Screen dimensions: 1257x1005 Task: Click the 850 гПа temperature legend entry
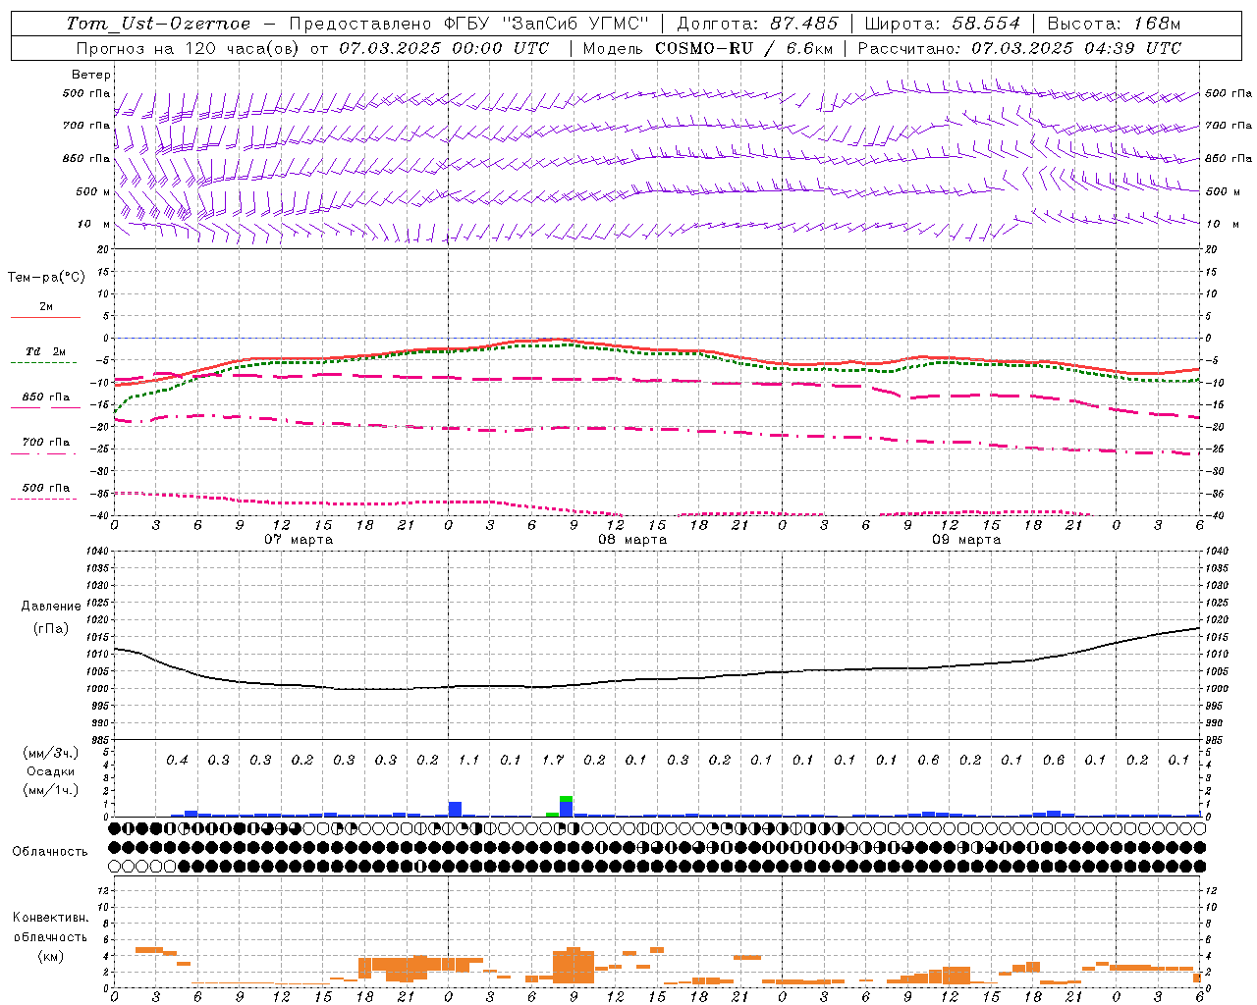[46, 397]
